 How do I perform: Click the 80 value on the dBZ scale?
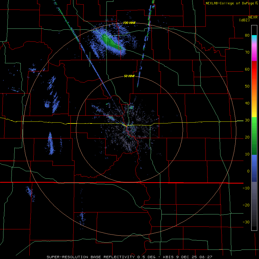[x=247, y=35]
